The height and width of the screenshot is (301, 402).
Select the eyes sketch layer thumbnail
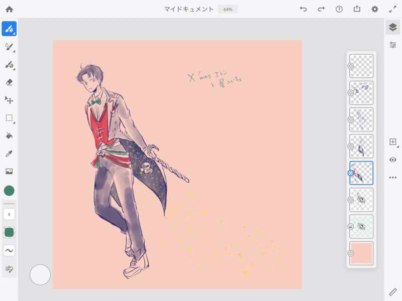coord(361,93)
